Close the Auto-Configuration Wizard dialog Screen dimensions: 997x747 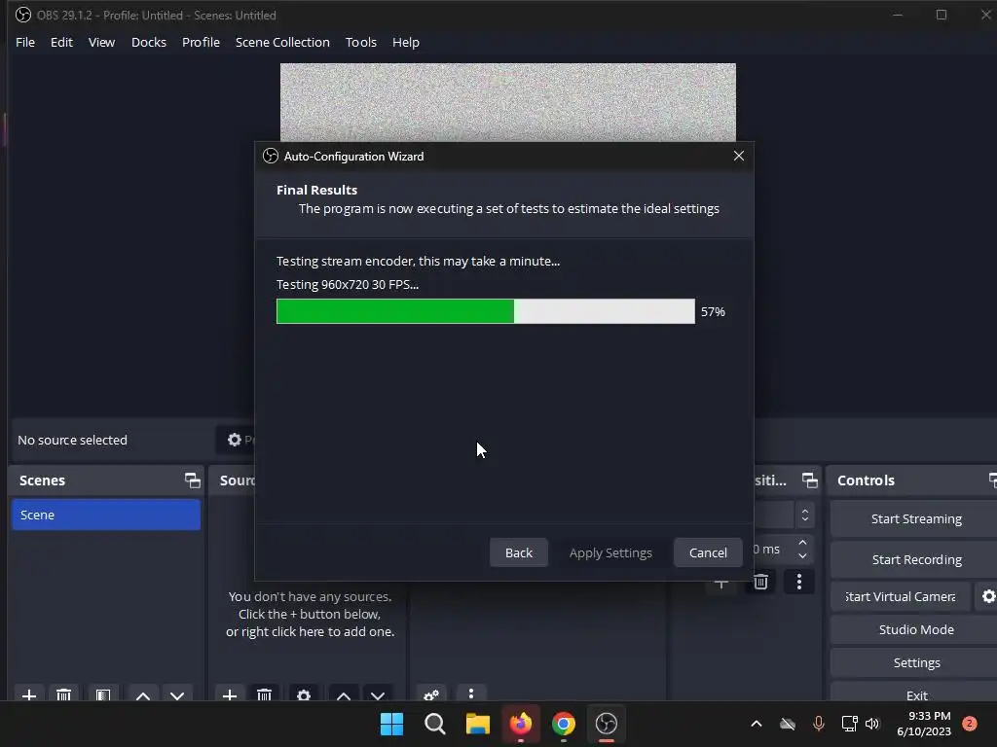pyautogui.click(x=738, y=156)
